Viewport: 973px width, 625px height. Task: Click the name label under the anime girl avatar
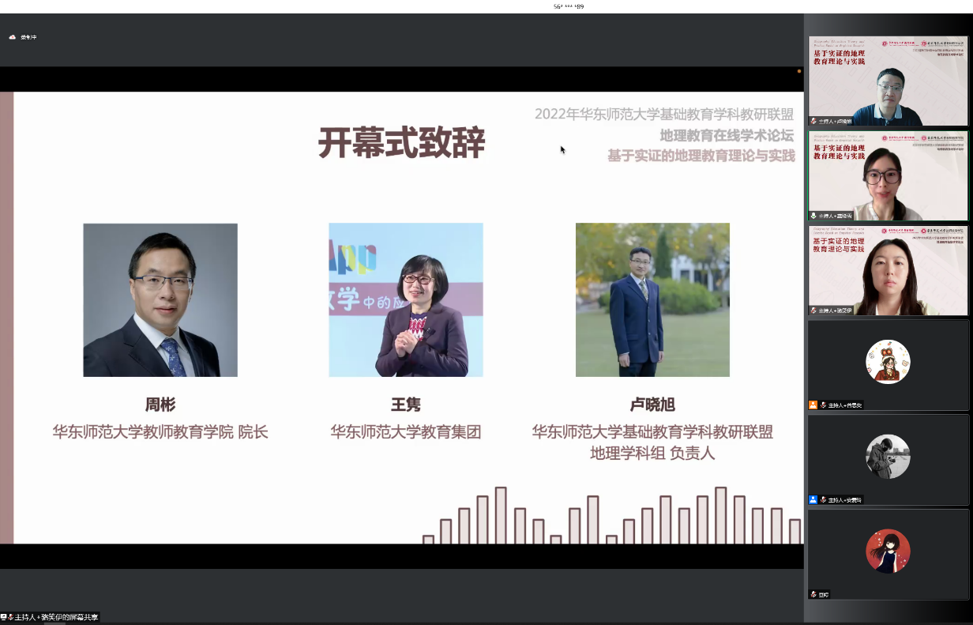point(824,594)
